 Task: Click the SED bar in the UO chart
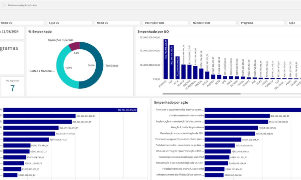click(x=172, y=62)
